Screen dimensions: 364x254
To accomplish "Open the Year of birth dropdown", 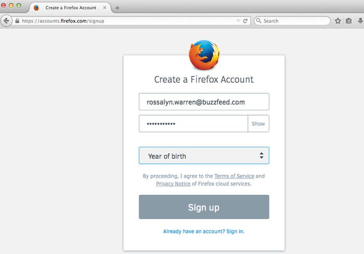I will pos(204,156).
